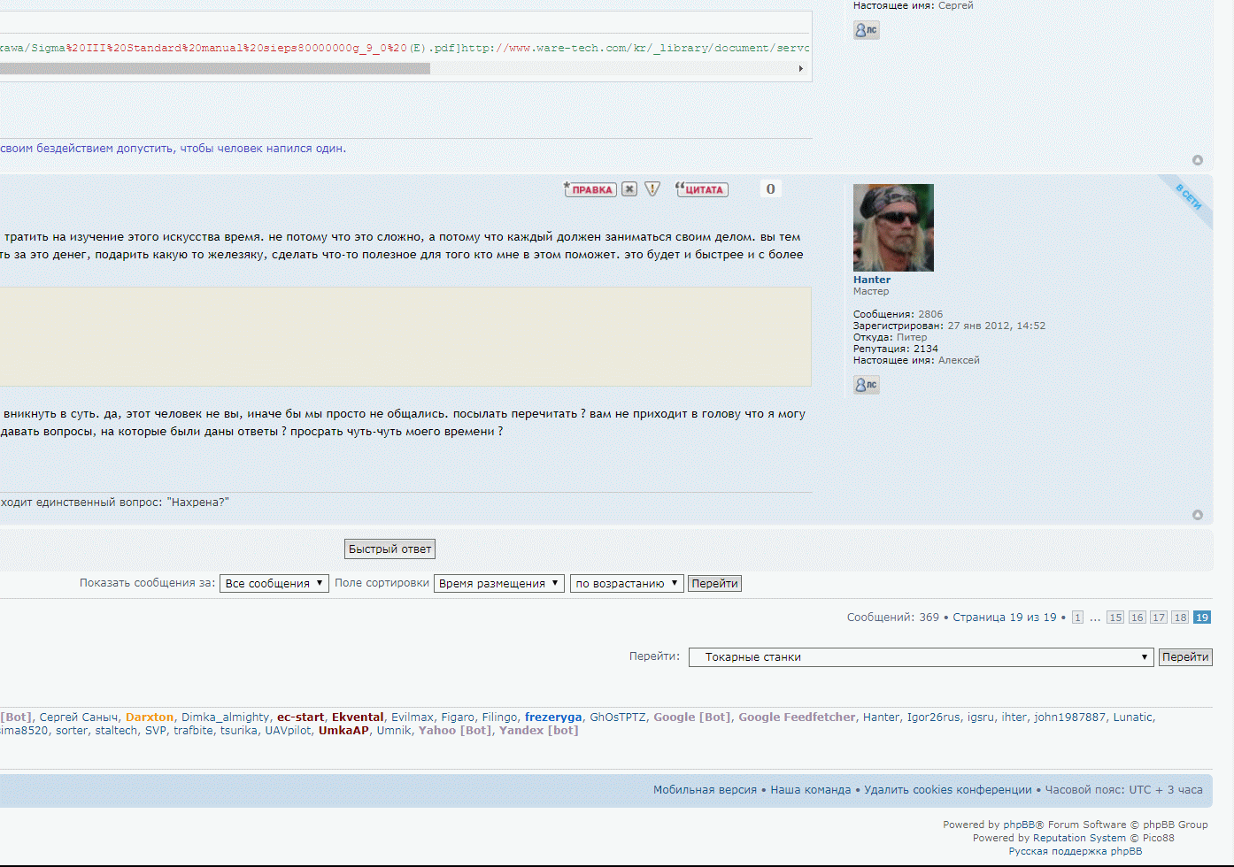1234x867 pixels.
Task: Open online user Yahoo [Bot] profile
Action: pyautogui.click(x=455, y=731)
